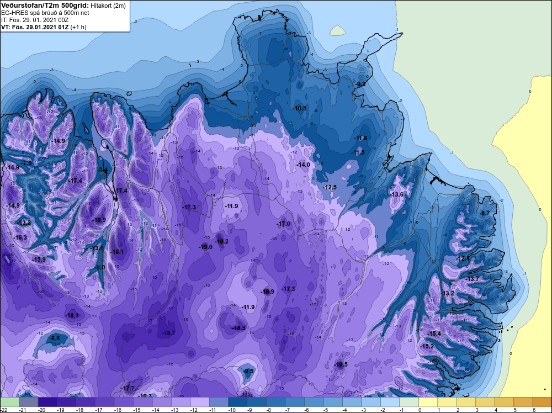Choose the -17 purple legend swatch
The height and width of the screenshot is (413, 552).
104,402
